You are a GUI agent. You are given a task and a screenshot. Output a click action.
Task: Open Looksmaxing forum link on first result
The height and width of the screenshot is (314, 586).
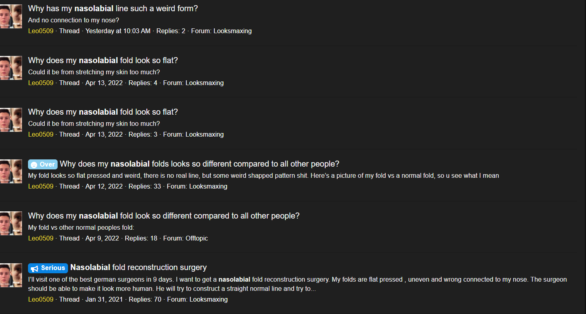point(232,31)
